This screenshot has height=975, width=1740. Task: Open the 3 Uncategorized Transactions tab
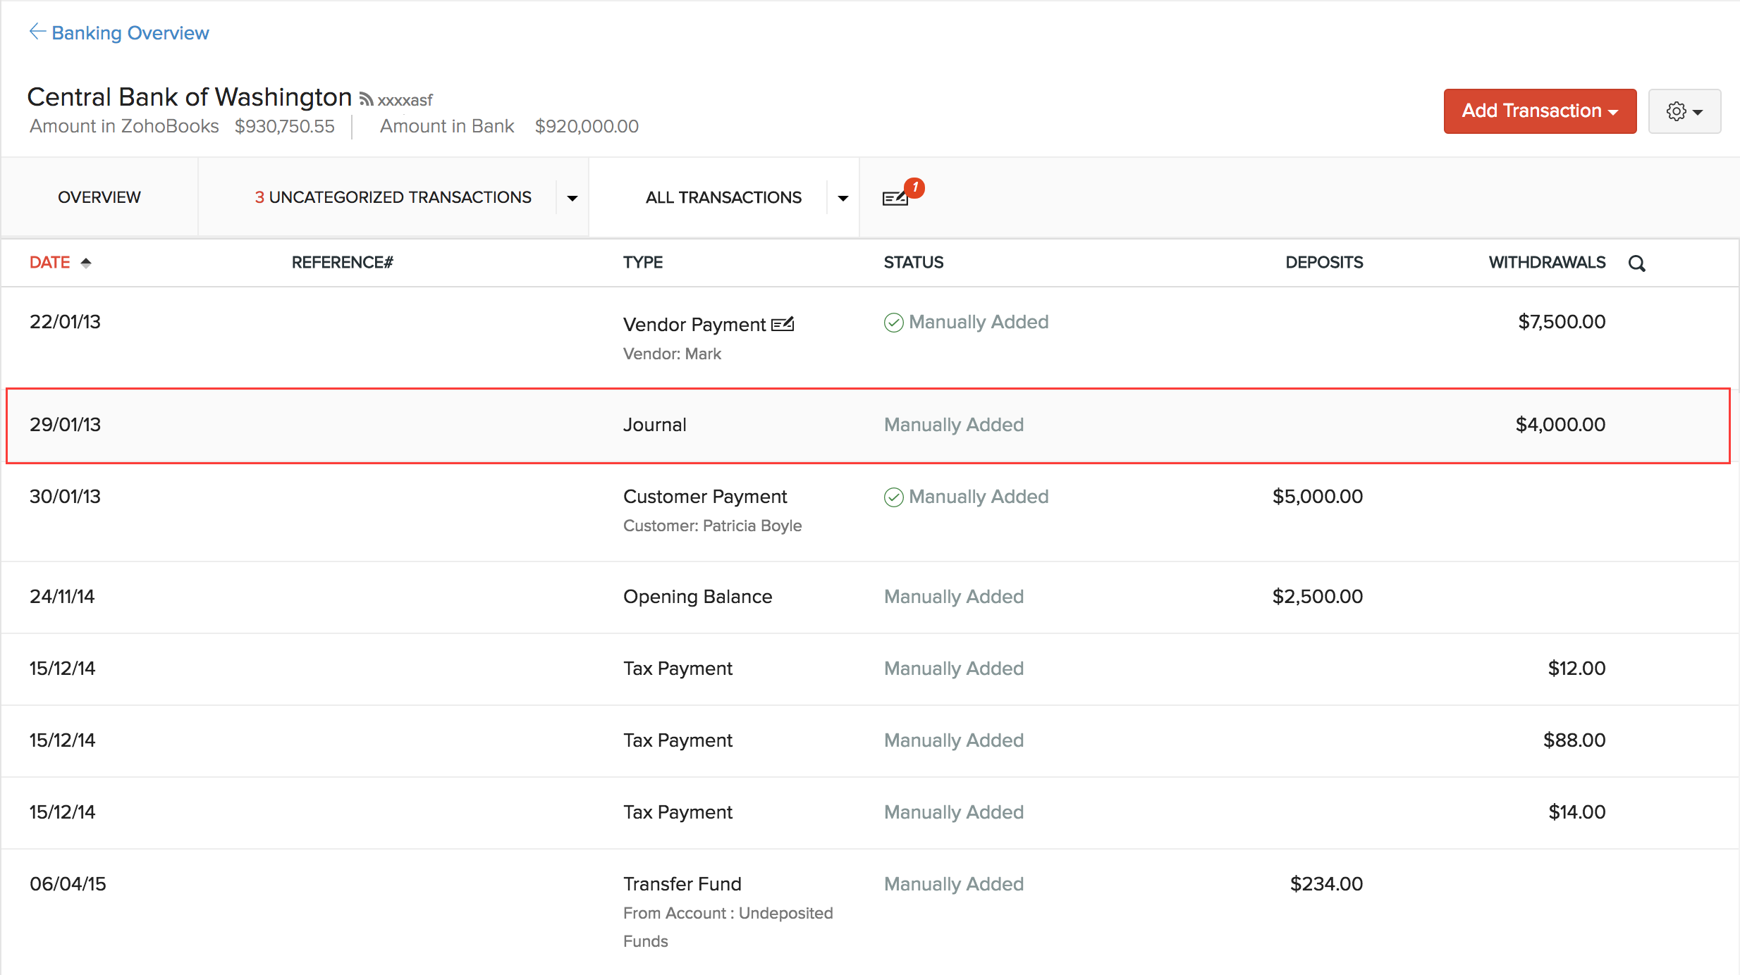click(x=393, y=197)
